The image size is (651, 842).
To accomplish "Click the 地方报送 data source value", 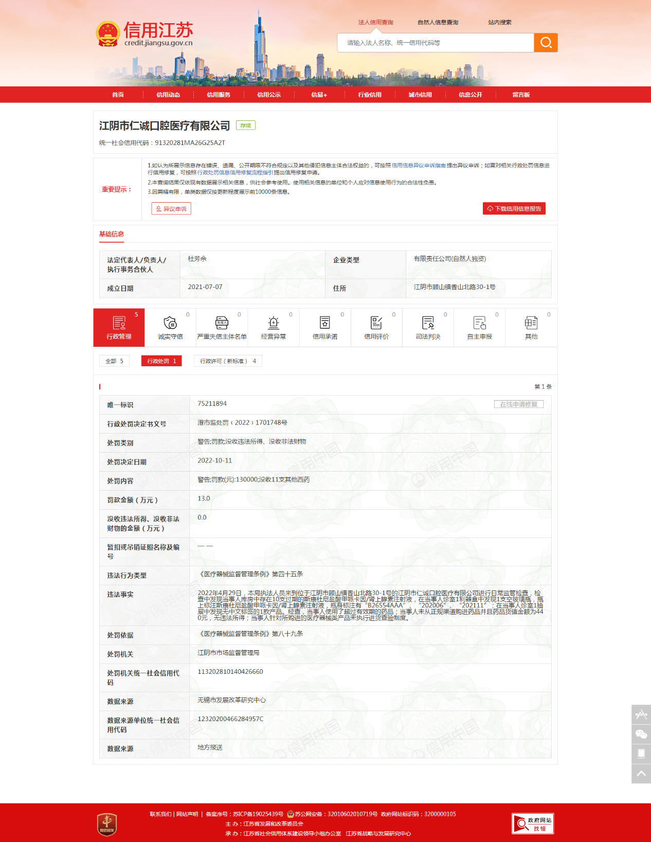I will coord(210,747).
